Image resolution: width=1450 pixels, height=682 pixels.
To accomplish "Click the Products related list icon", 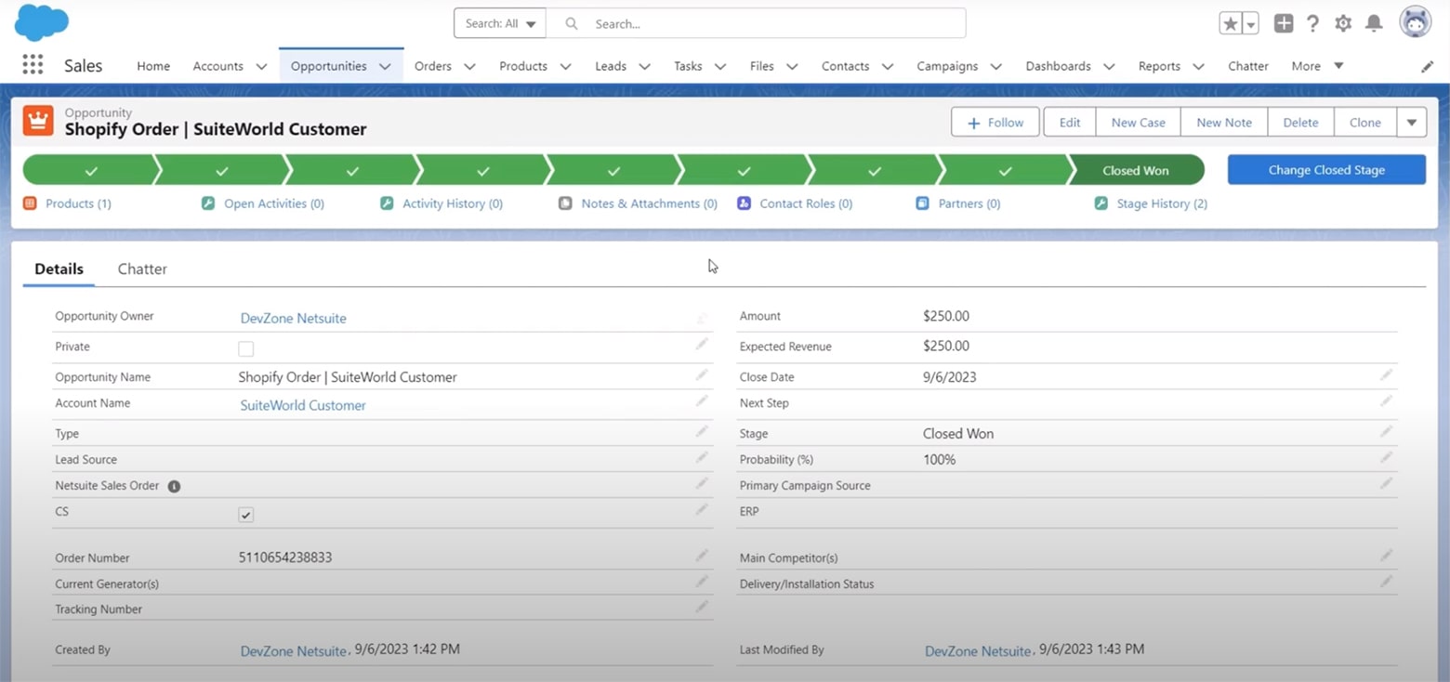I will point(30,203).
